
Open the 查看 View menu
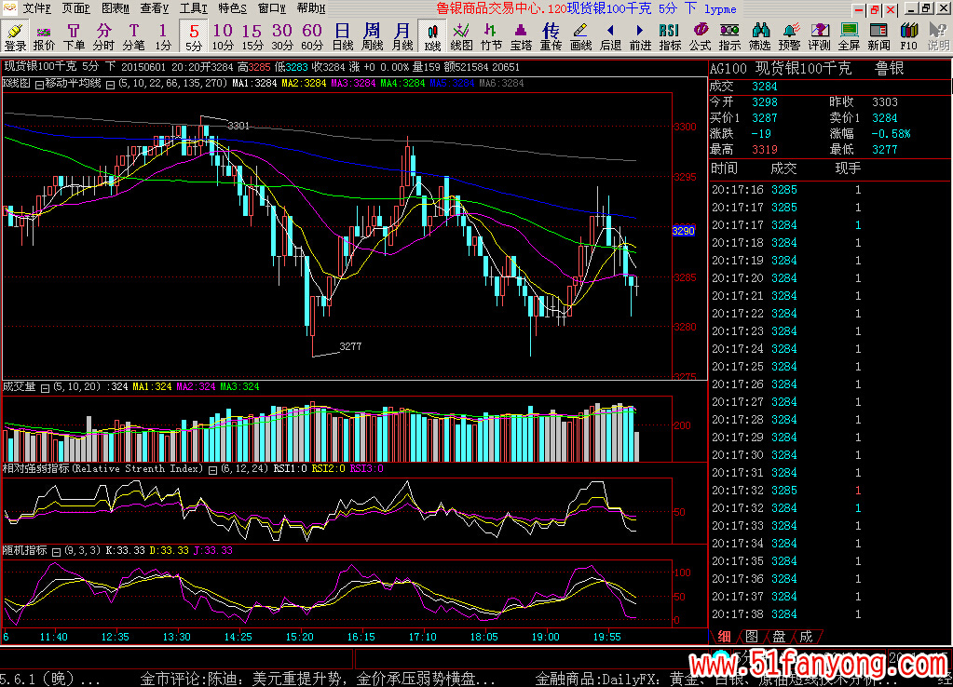(x=154, y=8)
